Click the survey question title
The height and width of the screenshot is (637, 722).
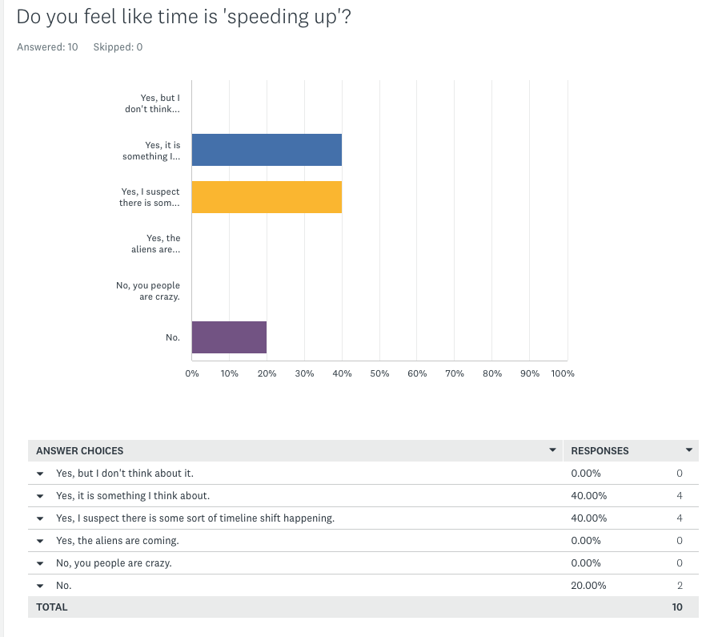183,17
